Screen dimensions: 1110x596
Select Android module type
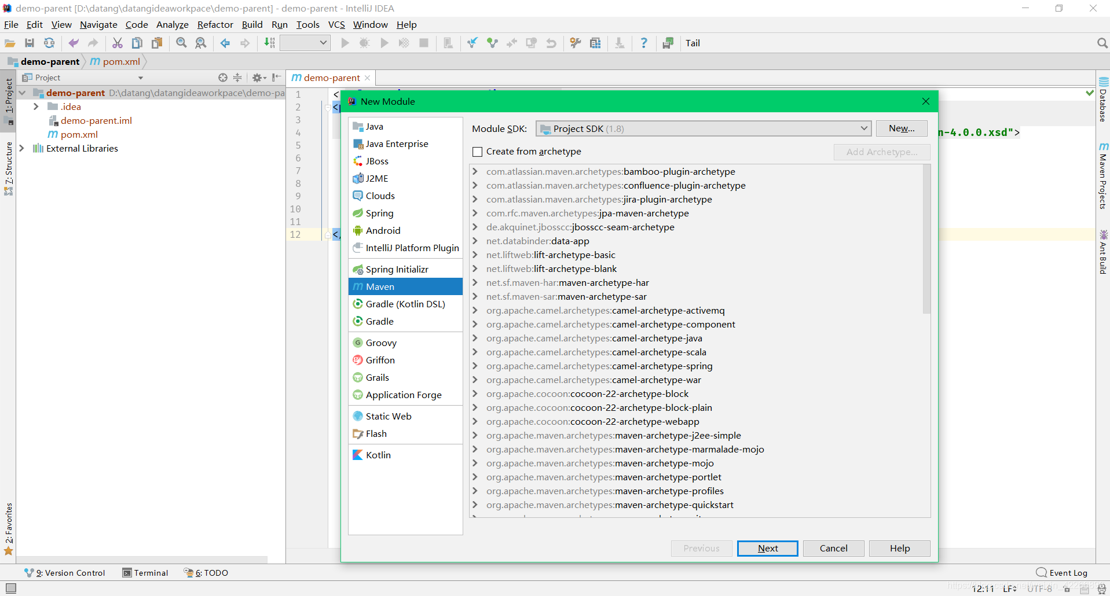click(405, 230)
